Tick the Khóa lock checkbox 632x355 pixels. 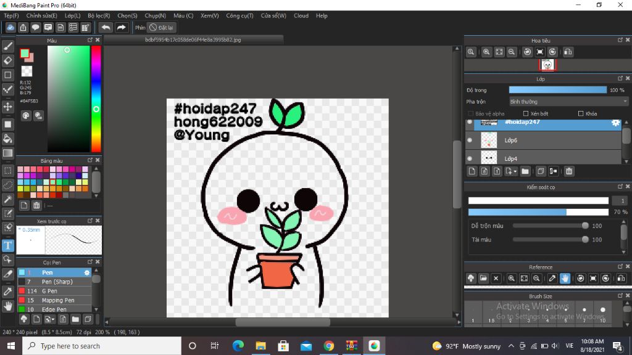pos(581,113)
